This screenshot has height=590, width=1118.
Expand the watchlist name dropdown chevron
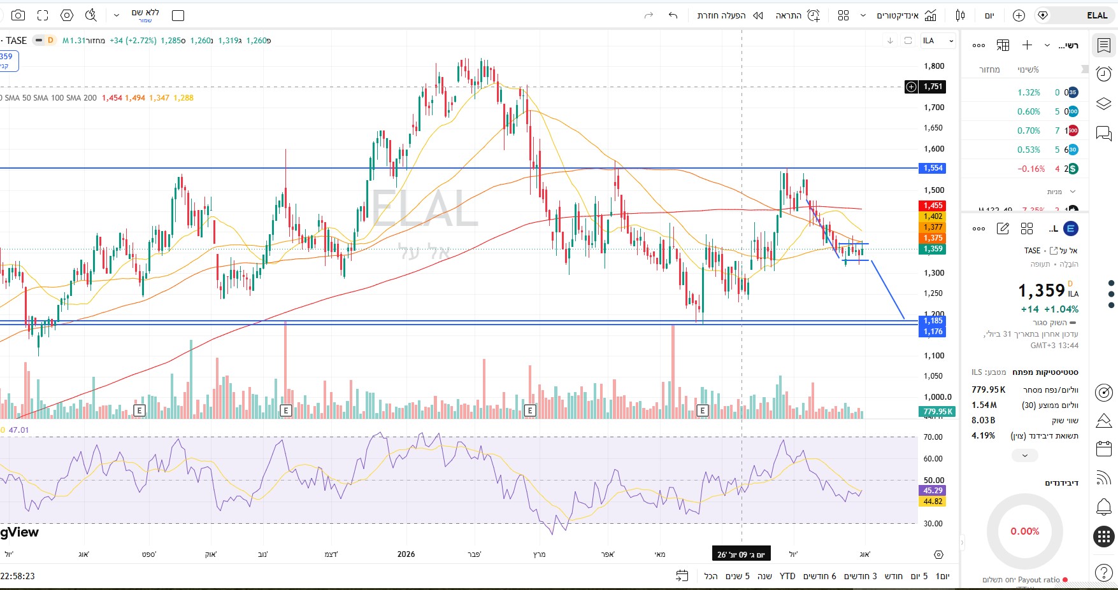pyautogui.click(x=1047, y=45)
